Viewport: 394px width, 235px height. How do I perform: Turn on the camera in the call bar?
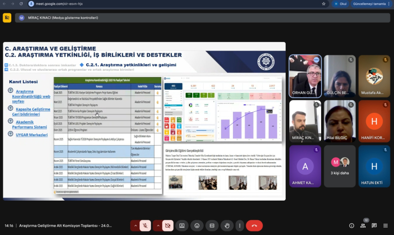click(x=167, y=225)
